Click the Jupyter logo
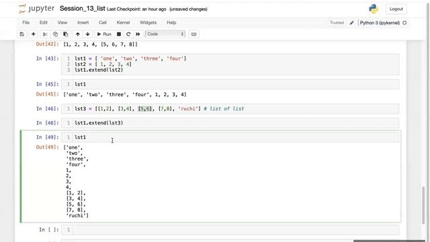This screenshot has height=242, width=430. point(36,9)
